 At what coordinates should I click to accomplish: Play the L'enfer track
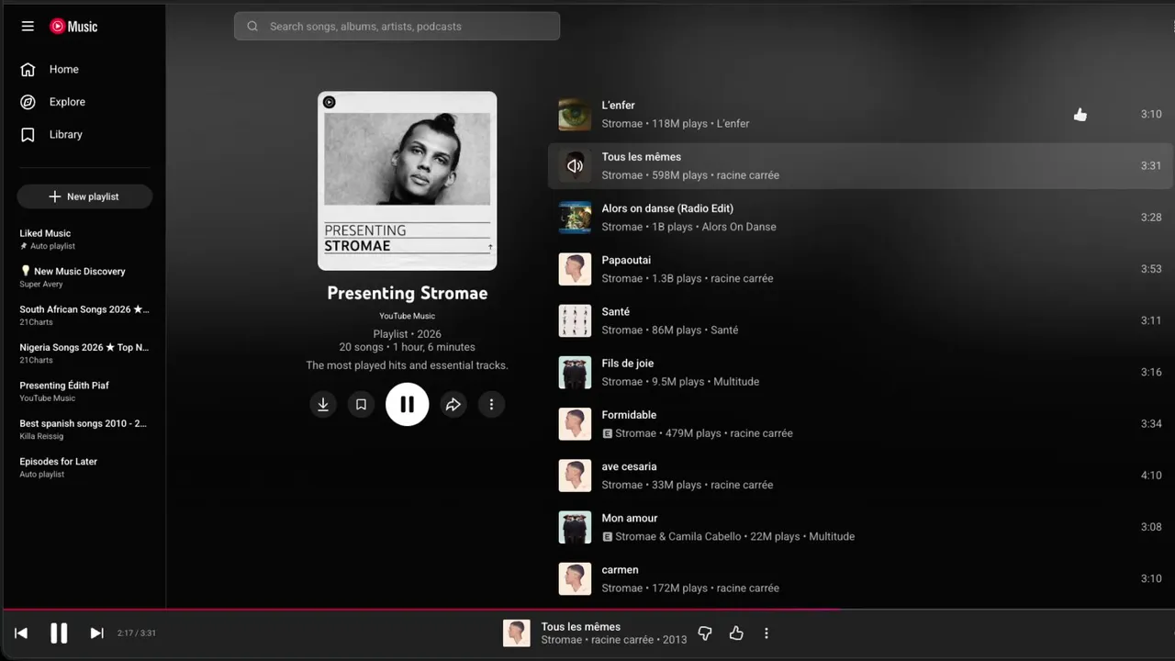618,106
